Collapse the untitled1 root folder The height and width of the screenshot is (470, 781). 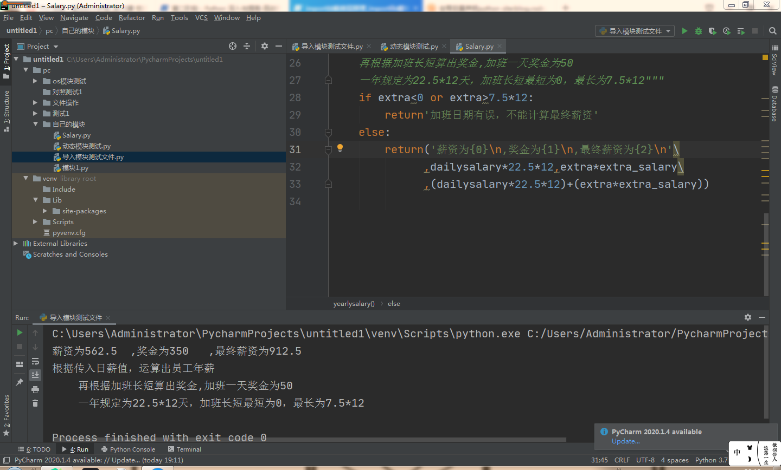[16, 59]
